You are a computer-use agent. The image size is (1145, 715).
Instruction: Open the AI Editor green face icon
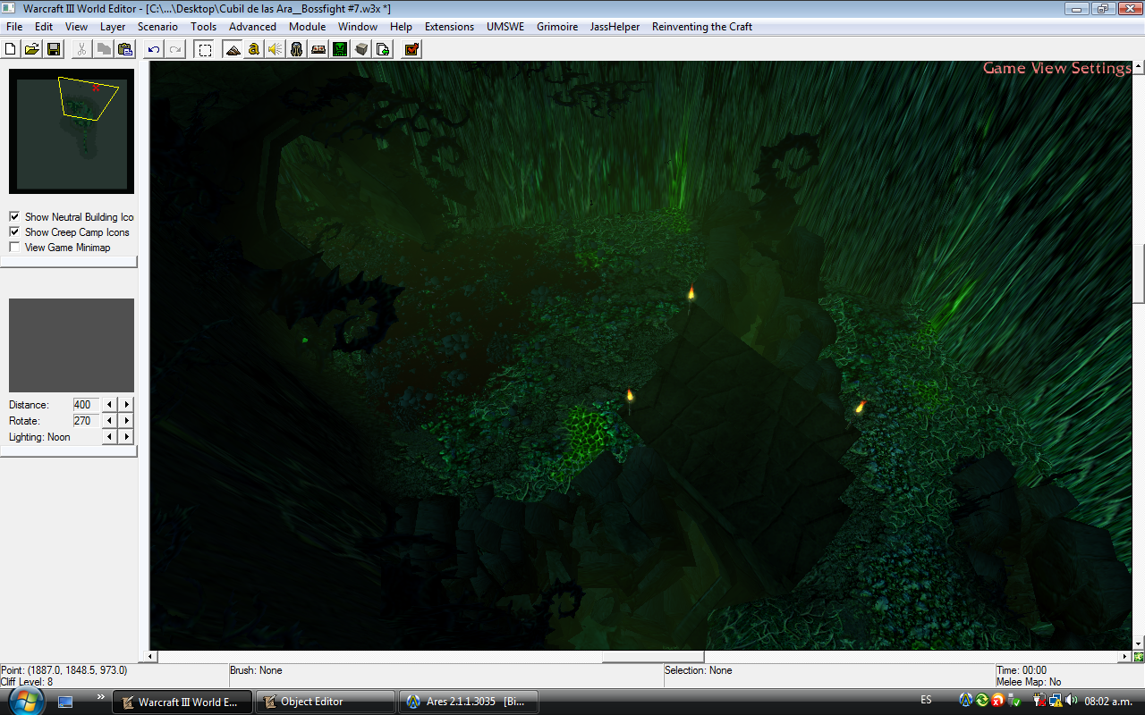click(340, 49)
